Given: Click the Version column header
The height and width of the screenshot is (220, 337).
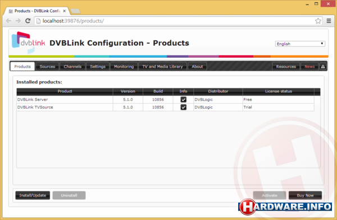Looking at the screenshot, I should tap(128, 91).
